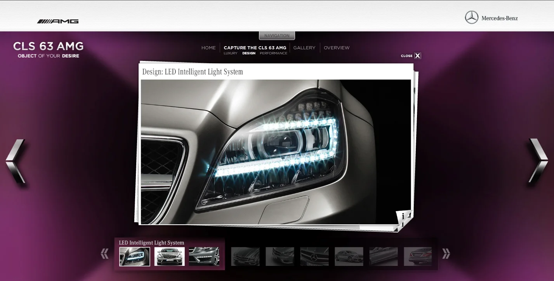Show more thumbnails with the double-right arrow
The height and width of the screenshot is (281, 554).
[x=446, y=254]
